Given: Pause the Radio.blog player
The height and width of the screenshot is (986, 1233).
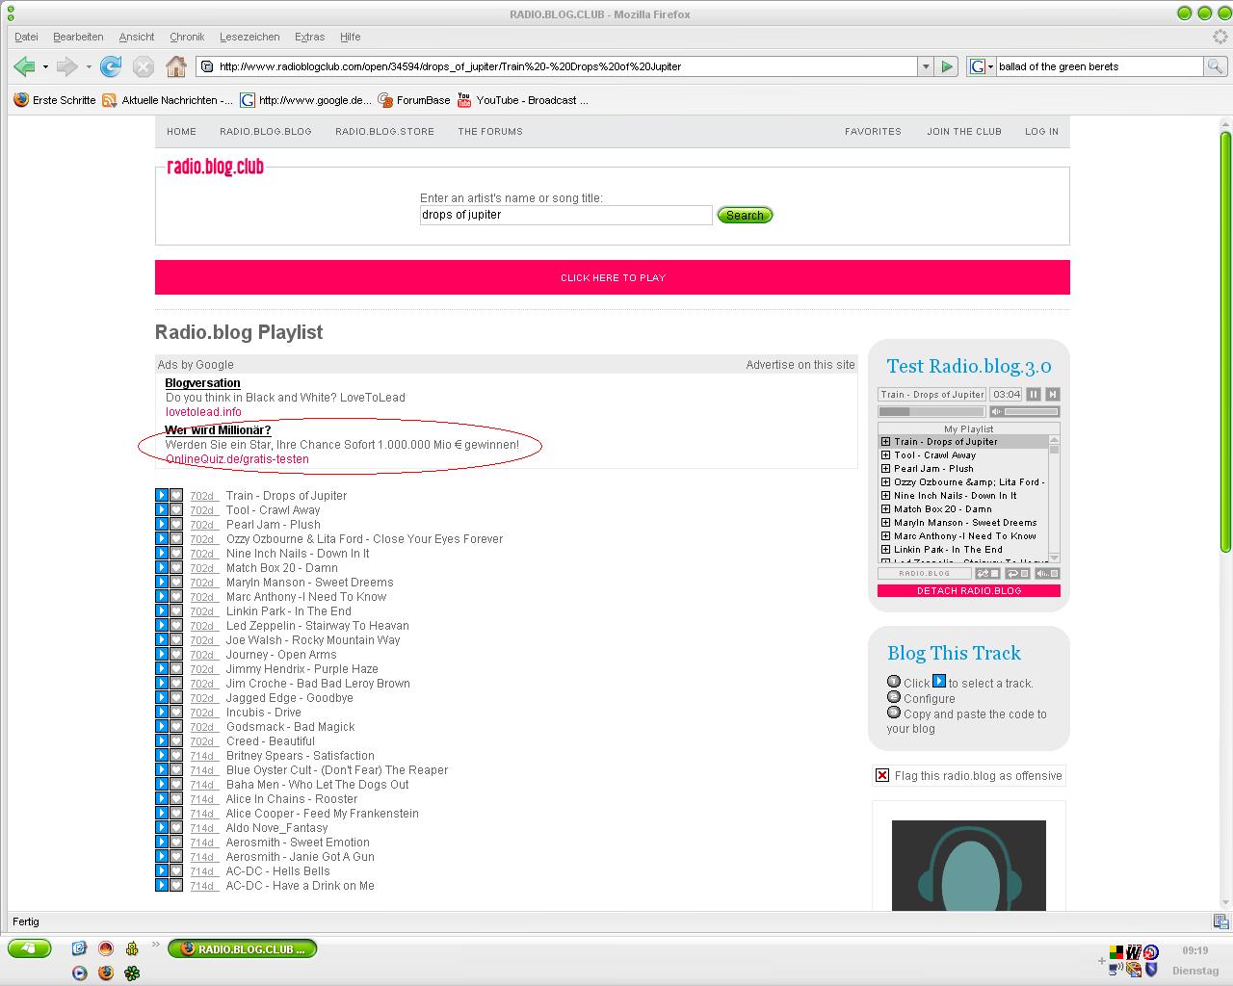Looking at the screenshot, I should point(1034,394).
